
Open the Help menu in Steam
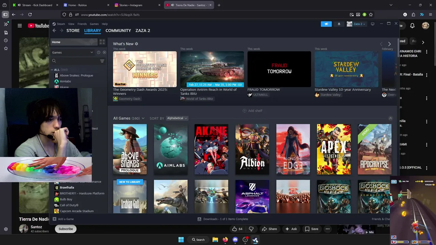click(x=105, y=24)
